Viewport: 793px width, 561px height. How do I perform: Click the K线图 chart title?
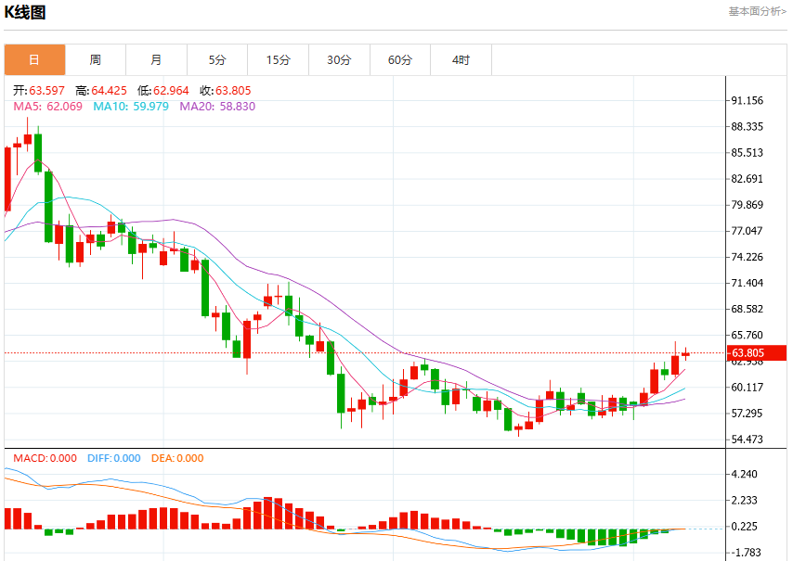tap(25, 12)
